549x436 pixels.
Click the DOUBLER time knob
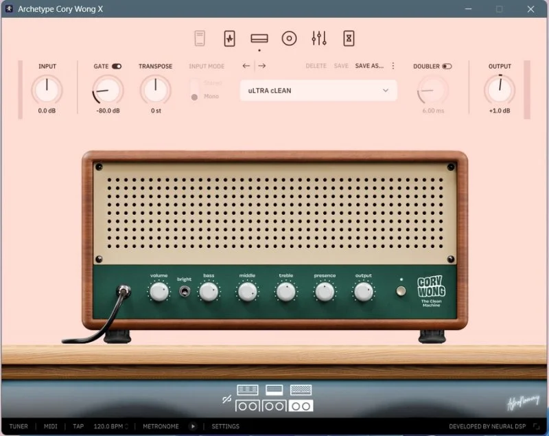pos(433,90)
